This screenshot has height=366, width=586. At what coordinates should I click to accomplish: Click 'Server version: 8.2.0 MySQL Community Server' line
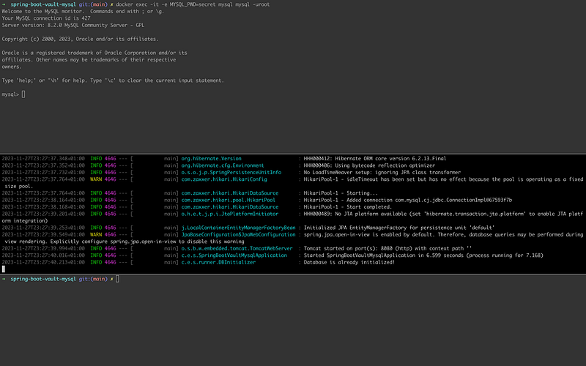coord(73,25)
